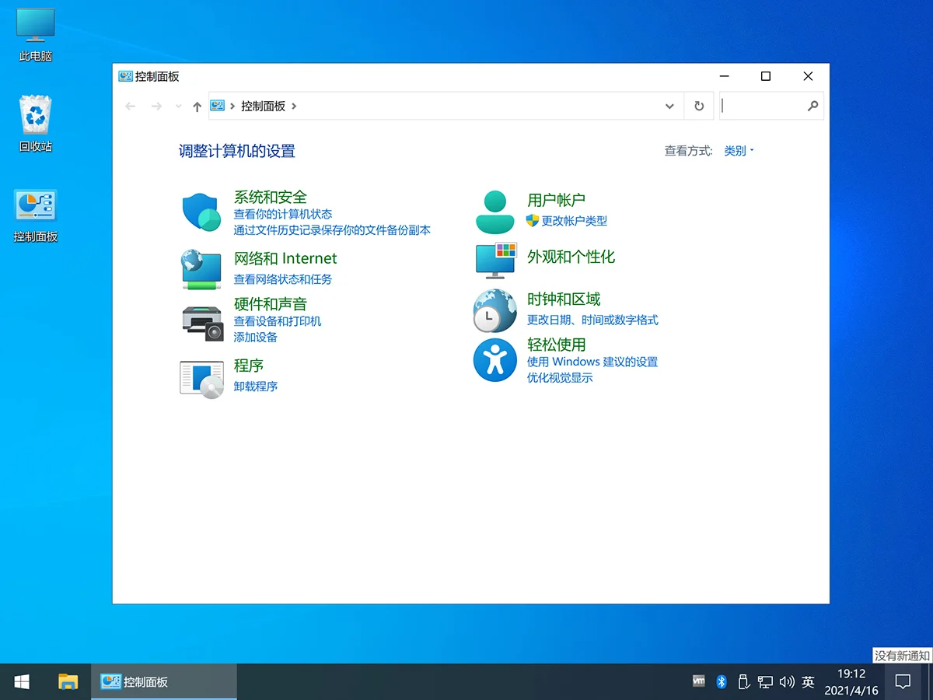Open the 类别 view mode dropdown
933x700 pixels.
click(x=736, y=150)
